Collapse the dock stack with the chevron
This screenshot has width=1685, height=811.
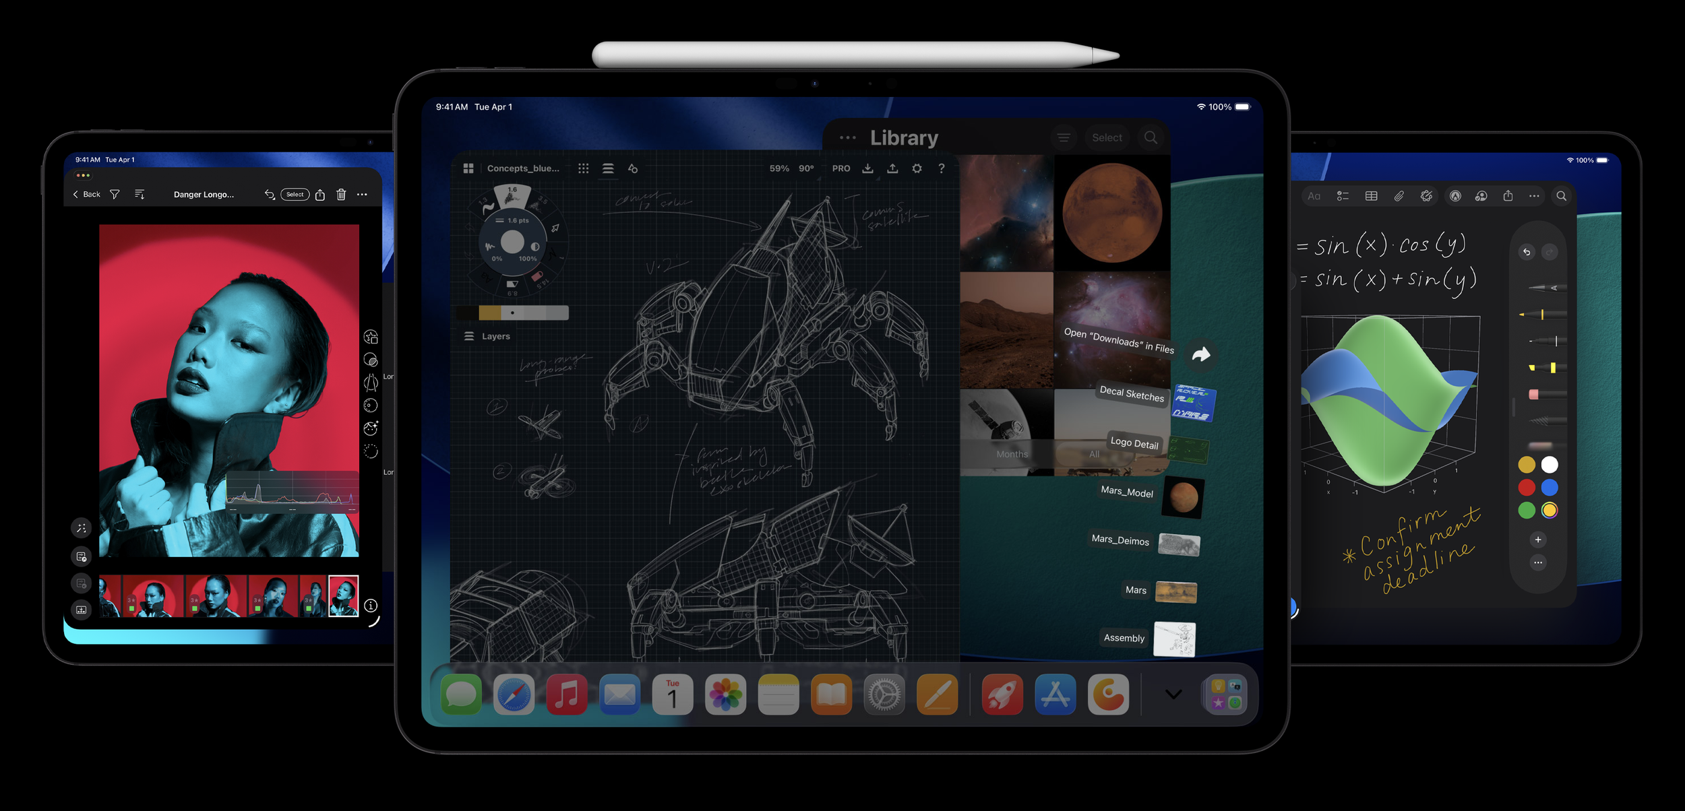click(x=1173, y=694)
